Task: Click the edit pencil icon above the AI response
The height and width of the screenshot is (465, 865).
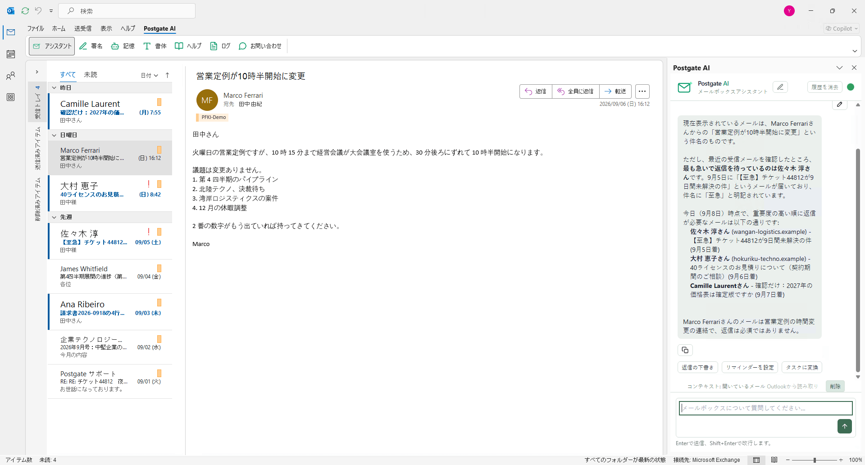Action: (x=840, y=105)
